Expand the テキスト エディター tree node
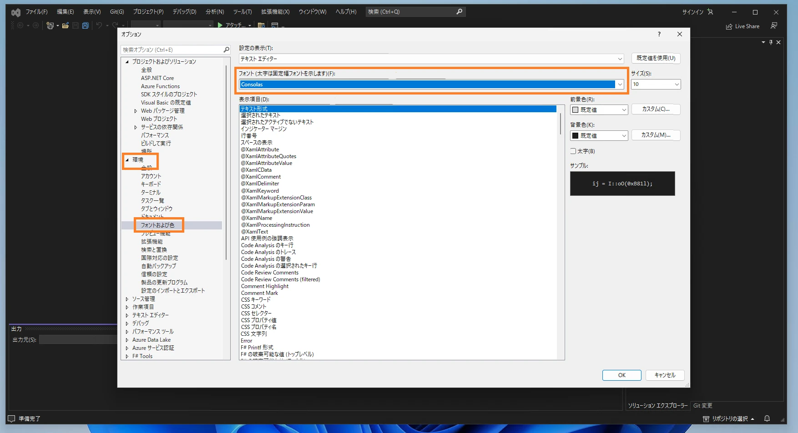Image resolution: width=798 pixels, height=433 pixels. click(127, 315)
